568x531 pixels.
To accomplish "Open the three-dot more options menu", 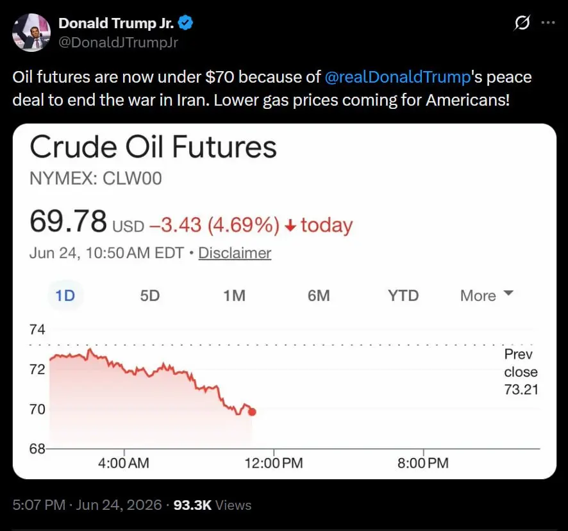I will pos(547,22).
